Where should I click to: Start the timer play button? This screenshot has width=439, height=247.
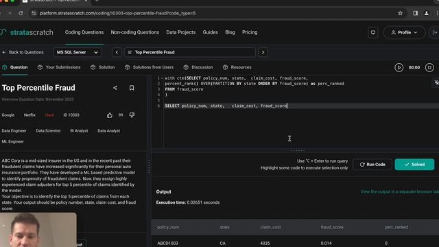click(x=399, y=67)
